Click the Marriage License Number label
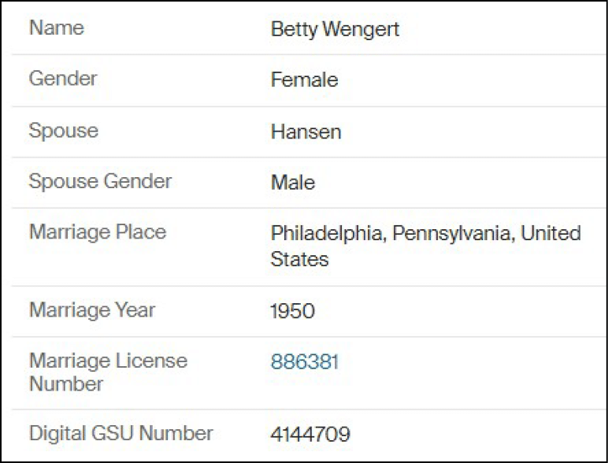The width and height of the screenshot is (608, 463). [108, 372]
